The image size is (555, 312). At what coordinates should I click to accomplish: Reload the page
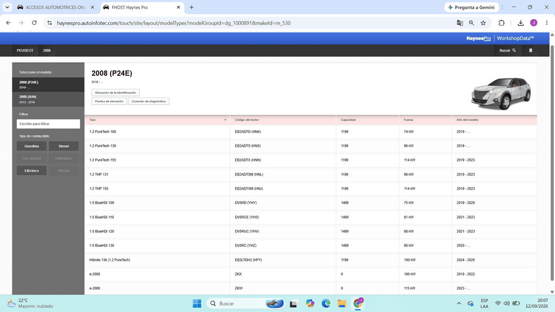(x=34, y=23)
